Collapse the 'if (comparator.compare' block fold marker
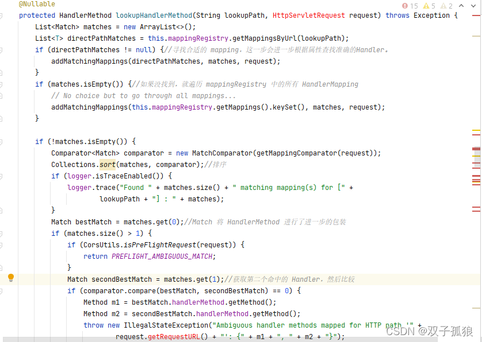 (x=1, y=291)
